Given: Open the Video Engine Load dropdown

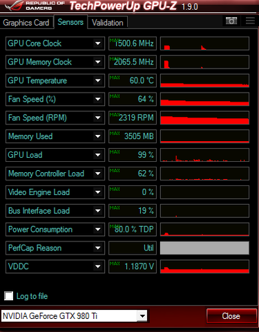Looking at the screenshot, I should click(x=98, y=192).
